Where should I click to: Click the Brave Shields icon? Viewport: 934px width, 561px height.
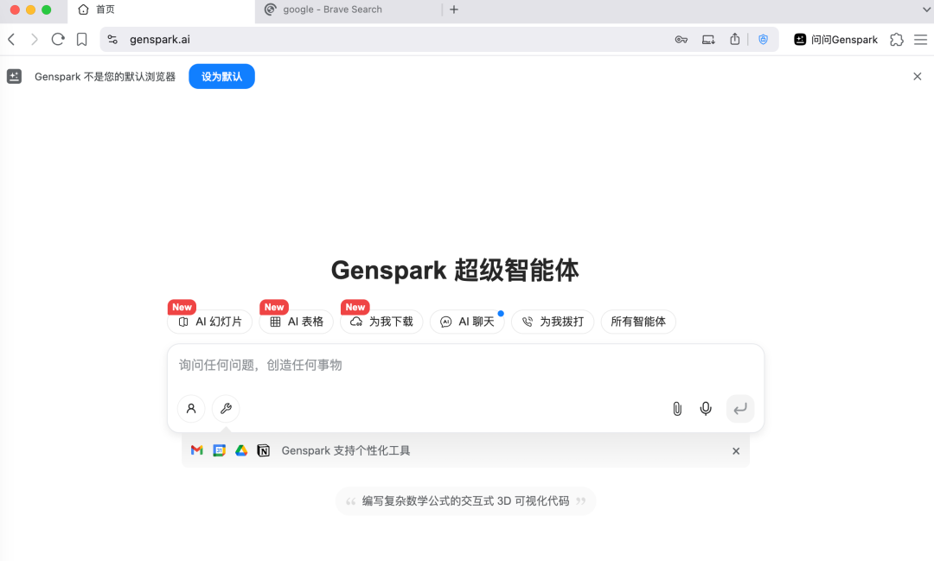(x=762, y=39)
